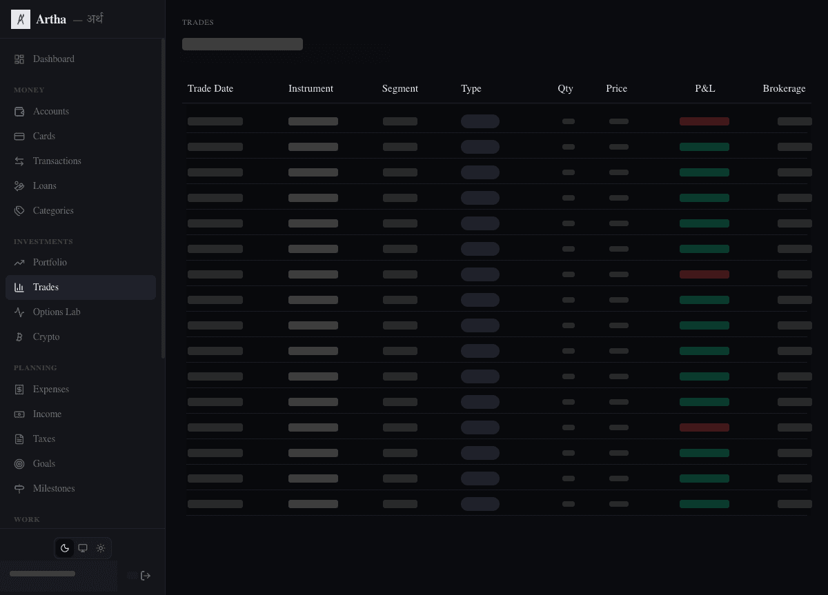
Task: Click the Milestones signpost icon
Action: coord(19,489)
